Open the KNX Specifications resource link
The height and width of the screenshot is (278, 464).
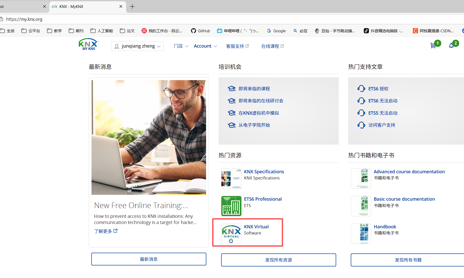(264, 172)
